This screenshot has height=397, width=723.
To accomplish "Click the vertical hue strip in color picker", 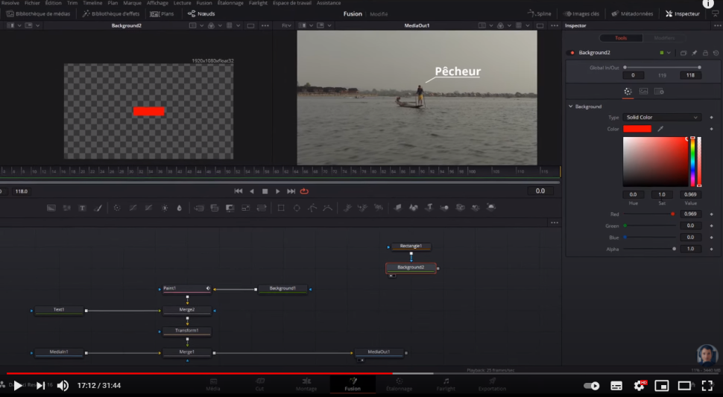I will point(692,162).
